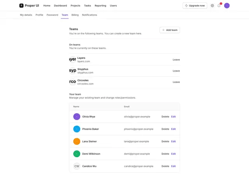Switch to Notifications tab
The image size is (249, 189).
89,15
